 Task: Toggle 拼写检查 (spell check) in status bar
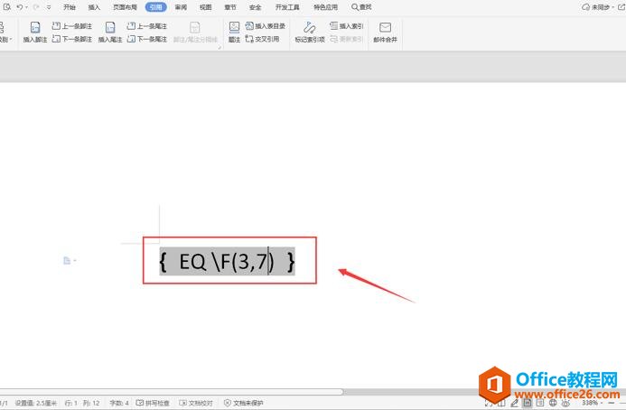(153, 403)
